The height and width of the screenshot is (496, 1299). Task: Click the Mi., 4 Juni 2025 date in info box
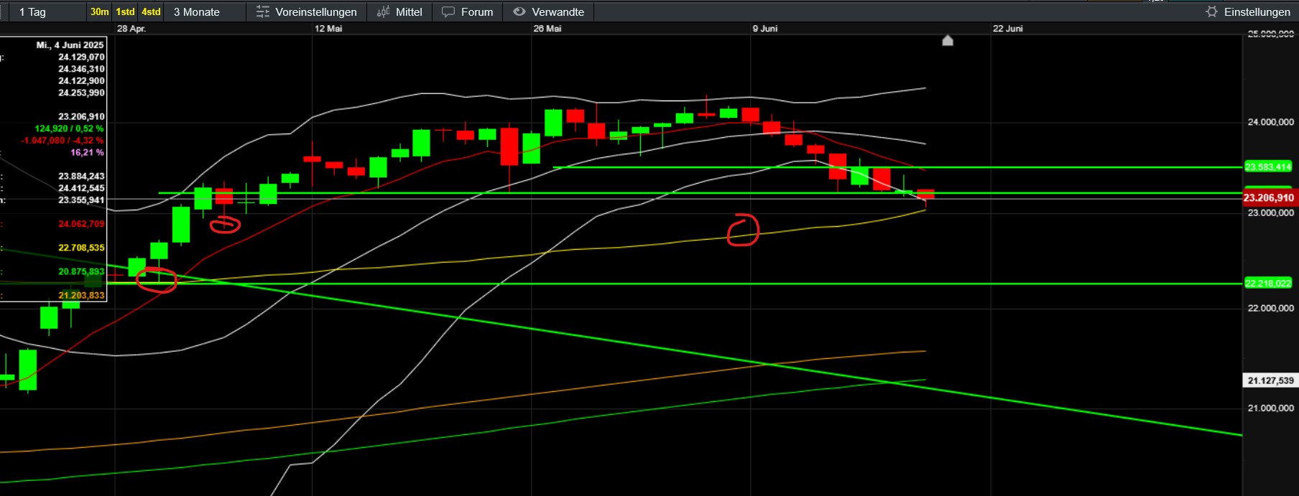(70, 45)
